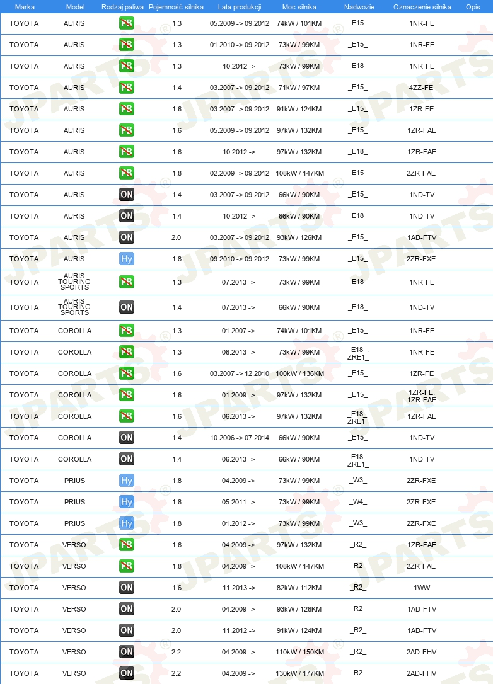This screenshot has width=493, height=684.
Task: Click the hybrid Hy icon in the PRIUS 01.2012 row
Action: pyautogui.click(x=126, y=523)
